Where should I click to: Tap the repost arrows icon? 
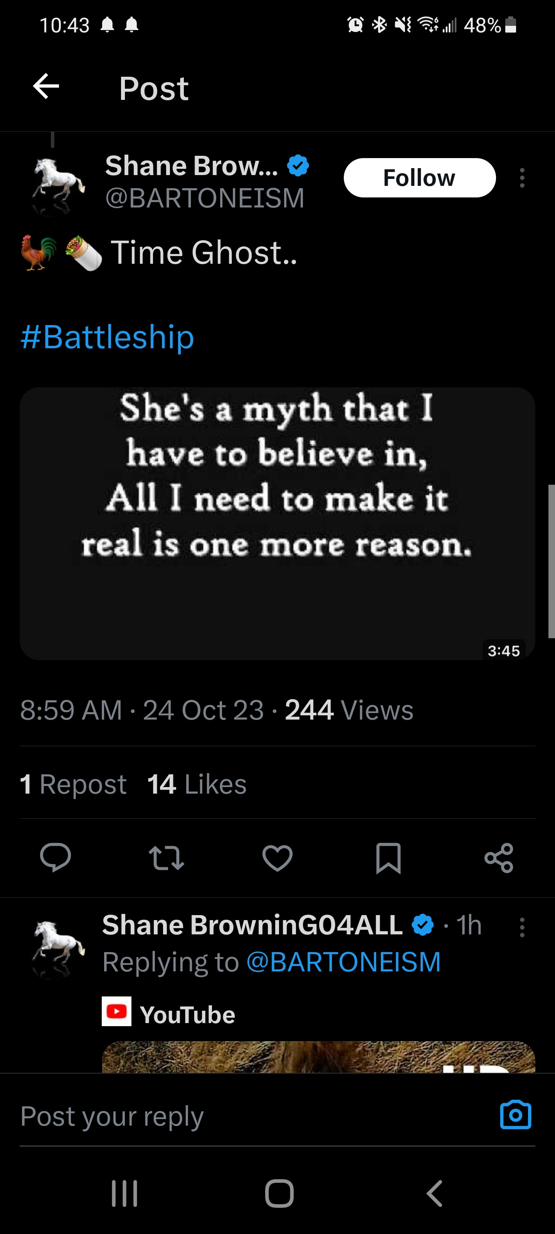click(x=166, y=858)
